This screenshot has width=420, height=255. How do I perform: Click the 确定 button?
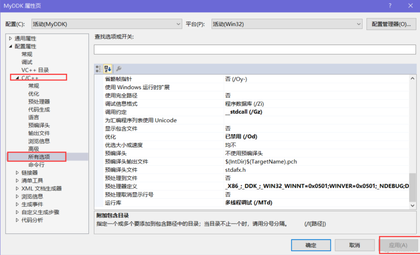(x=311, y=245)
